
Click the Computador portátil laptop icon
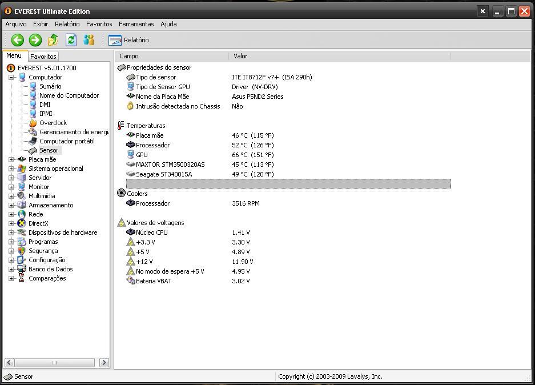click(33, 141)
